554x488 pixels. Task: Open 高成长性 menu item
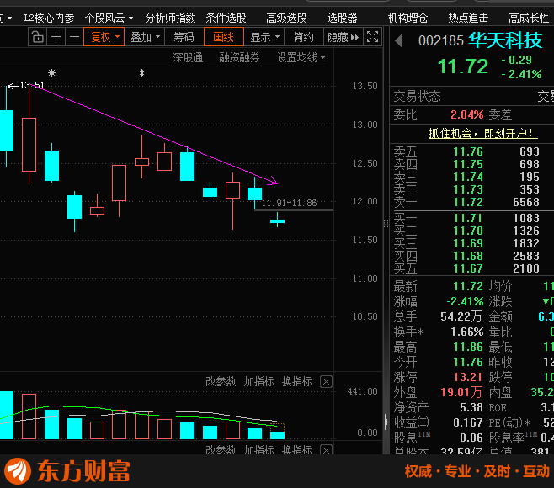[x=529, y=18]
